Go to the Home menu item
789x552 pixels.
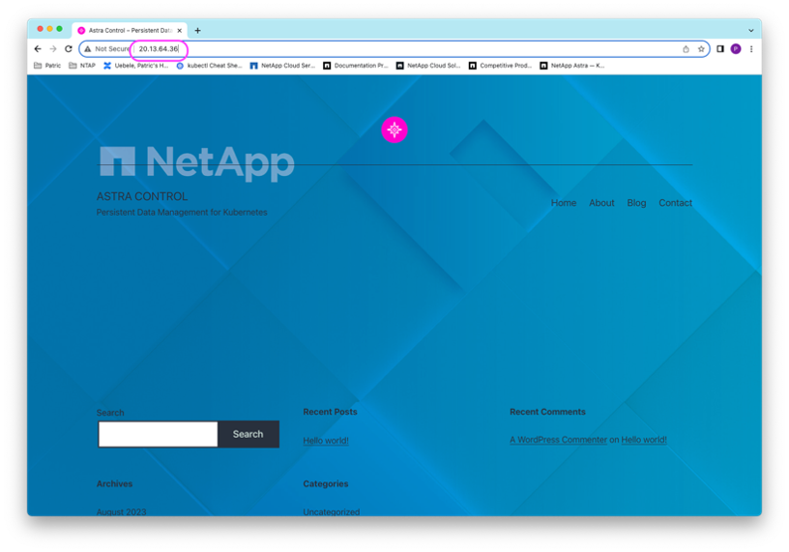click(x=564, y=203)
